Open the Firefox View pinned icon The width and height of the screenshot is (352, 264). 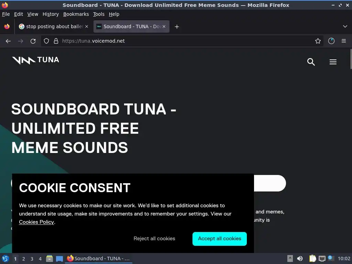pos(7,26)
